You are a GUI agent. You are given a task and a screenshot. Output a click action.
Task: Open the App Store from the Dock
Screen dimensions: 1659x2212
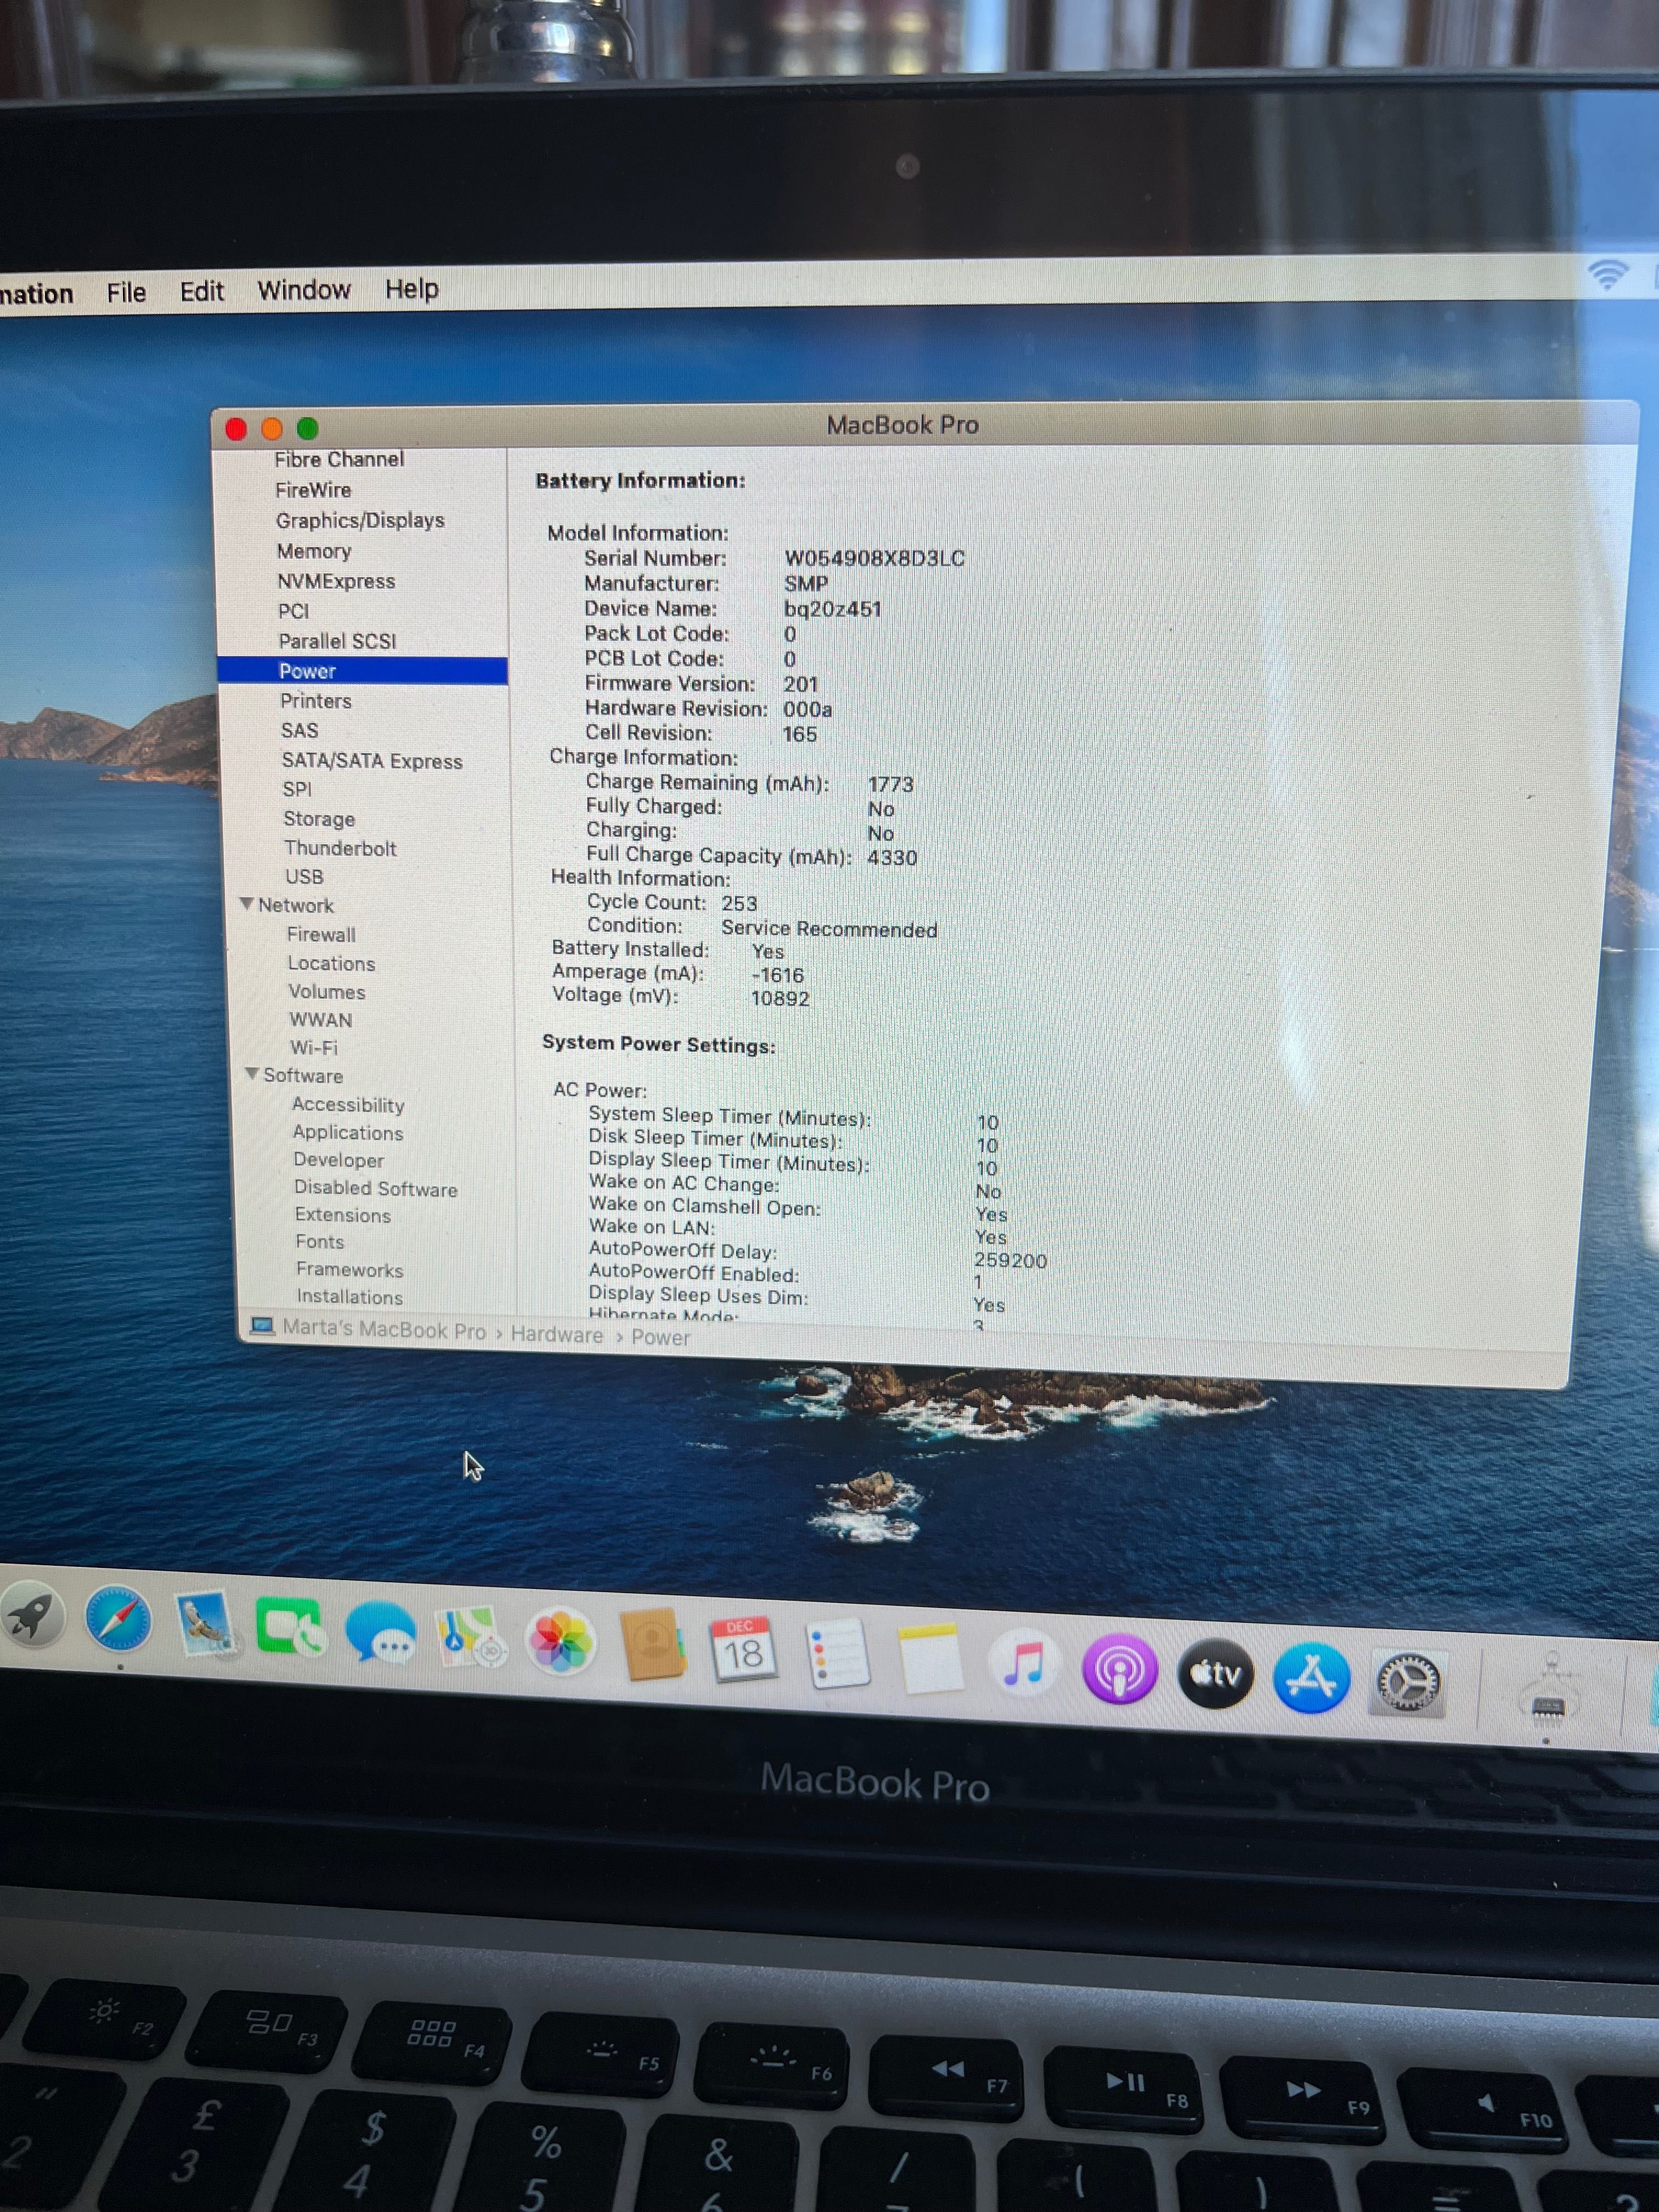pyautogui.click(x=1311, y=1678)
